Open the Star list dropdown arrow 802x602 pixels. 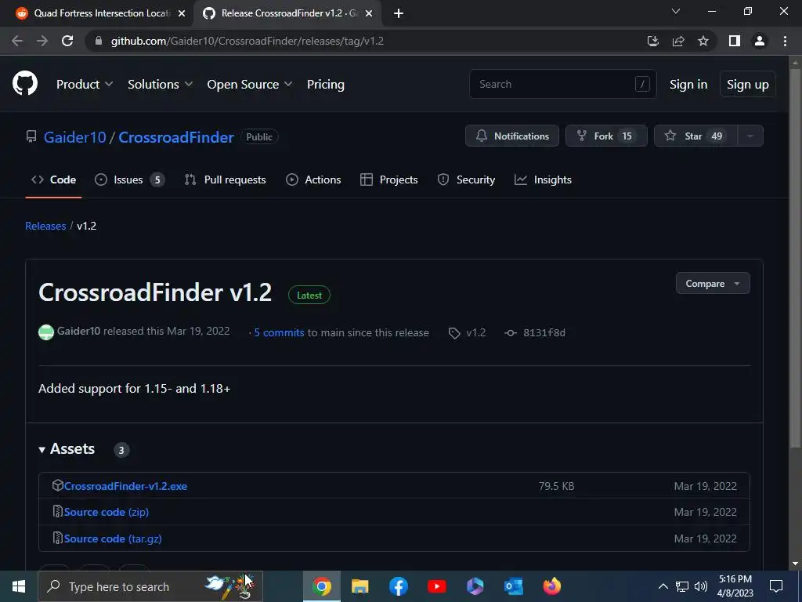click(x=750, y=136)
